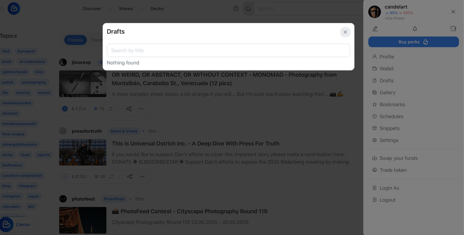Click the Buy perks button
Image resolution: width=464 pixels, height=235 pixels.
pyautogui.click(x=414, y=42)
